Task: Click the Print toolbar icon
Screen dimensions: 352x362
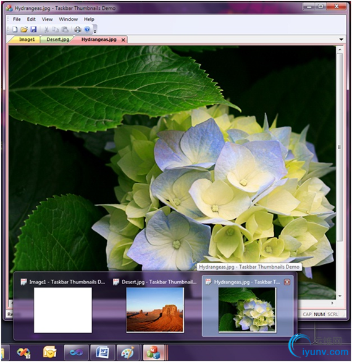Action: pyautogui.click(x=78, y=29)
